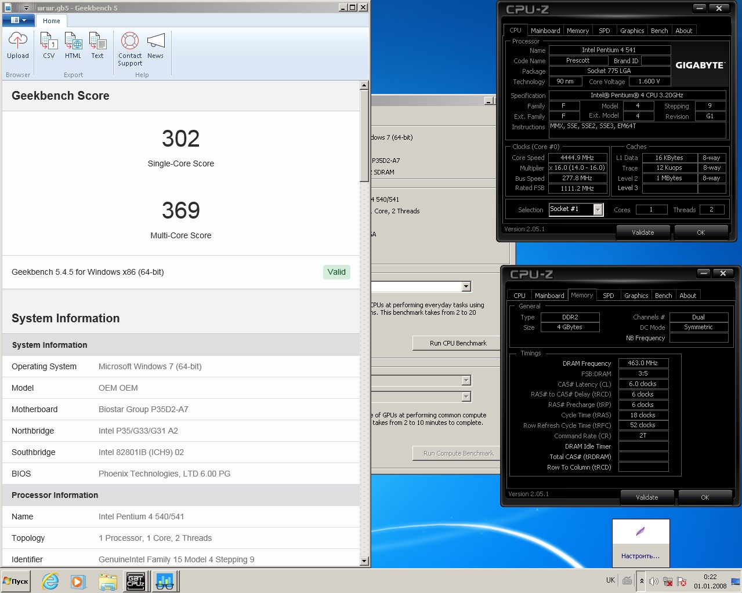
Task: Click OK in bottom CPU-Z window
Action: (705, 497)
